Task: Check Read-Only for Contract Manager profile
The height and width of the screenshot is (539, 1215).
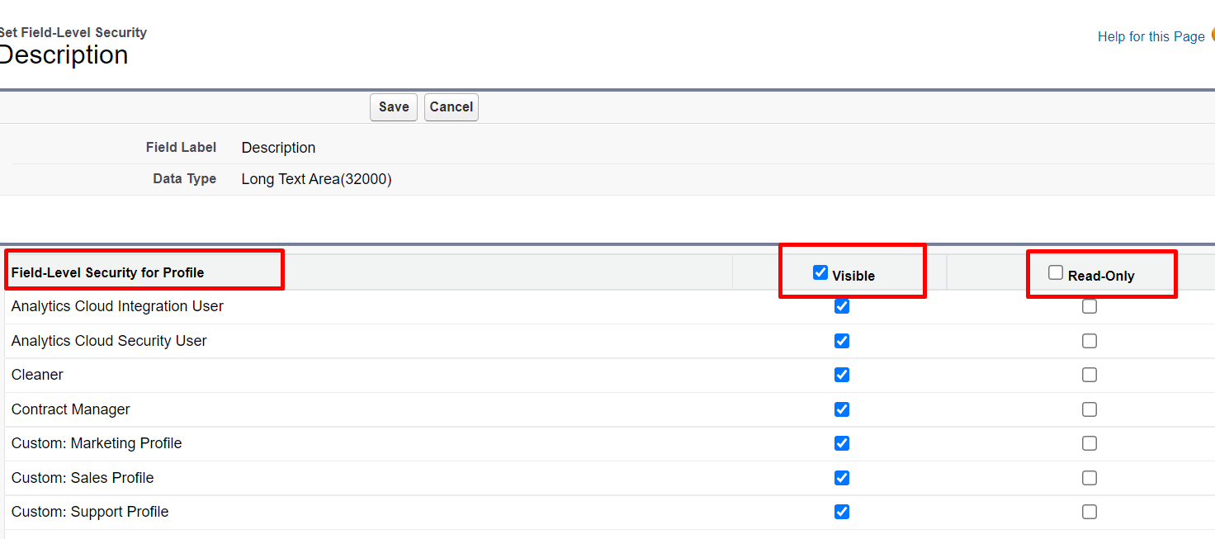Action: tap(1089, 409)
